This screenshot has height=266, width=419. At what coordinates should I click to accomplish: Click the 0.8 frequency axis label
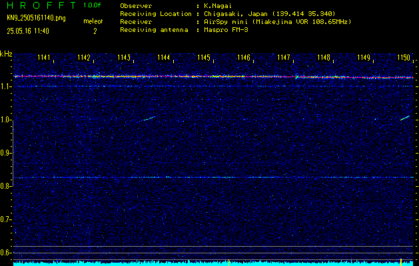tap(5, 186)
